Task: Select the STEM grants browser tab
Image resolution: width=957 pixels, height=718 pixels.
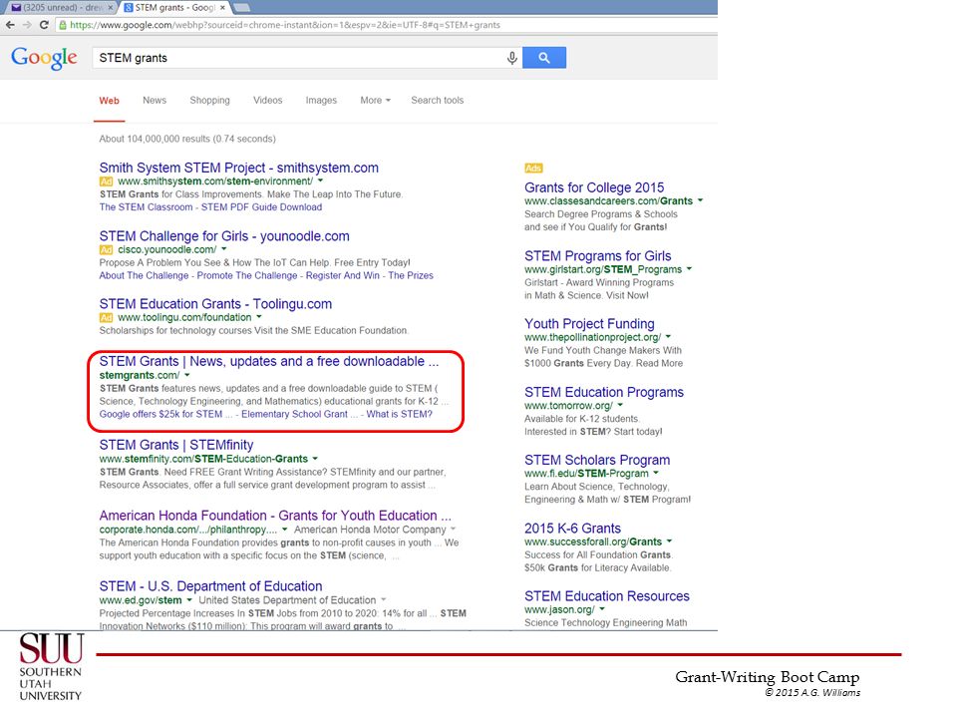Action: pos(174,7)
